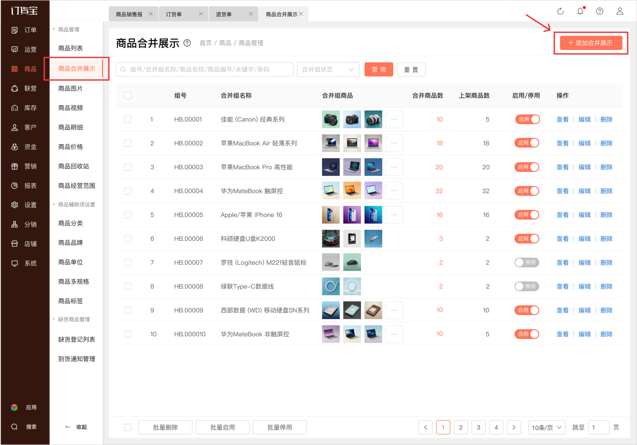This screenshot has width=637, height=445.
Task: Collapse the 商品管理 menu group
Action: tap(66, 29)
